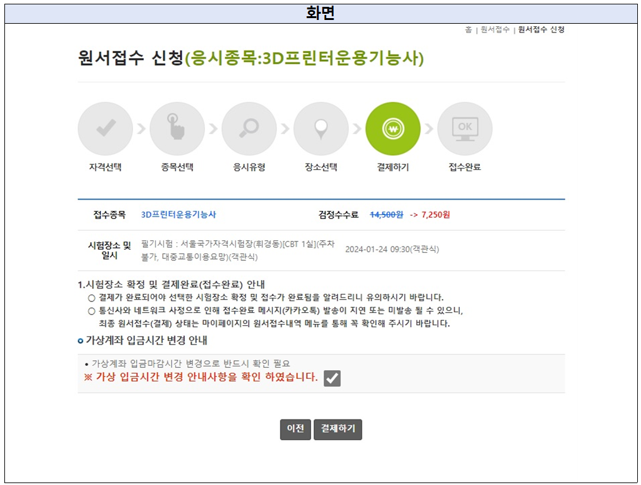Screen dimensions: 641x485
Task: Click the green 결제하기 won-sign step icon
Action: 393,129
